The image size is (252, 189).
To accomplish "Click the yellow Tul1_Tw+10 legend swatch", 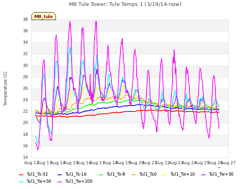I will click(165, 175).
